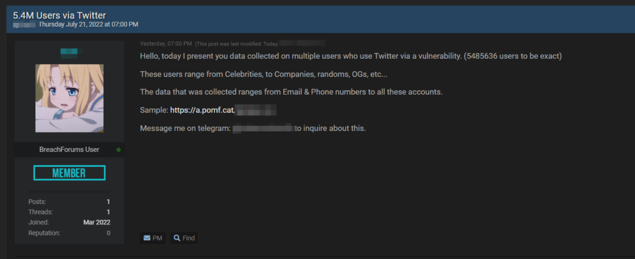
Task: Click the 'Mar 2022' joined date
Action: (97, 222)
